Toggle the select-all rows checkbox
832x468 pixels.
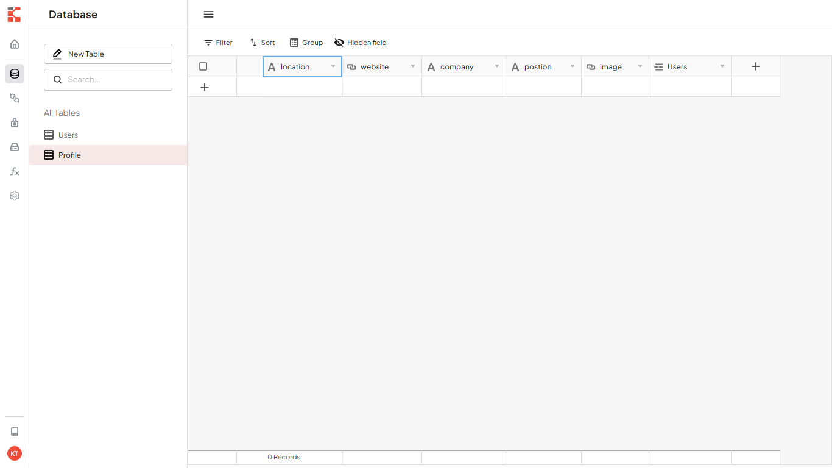point(203,66)
